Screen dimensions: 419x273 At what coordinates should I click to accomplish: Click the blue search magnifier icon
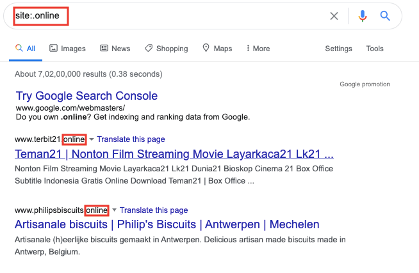(x=385, y=16)
